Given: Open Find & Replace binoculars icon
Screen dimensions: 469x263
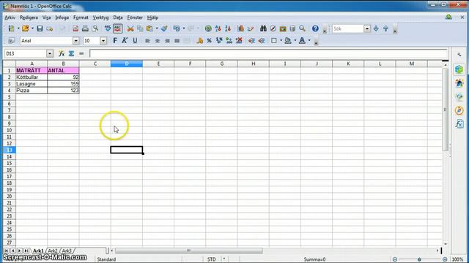Looking at the screenshot, I should click(x=263, y=28).
